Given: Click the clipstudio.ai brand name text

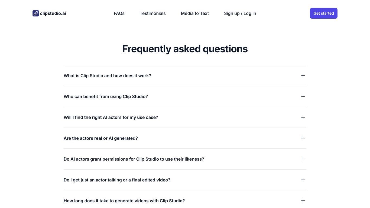Looking at the screenshot, I should point(53,13).
